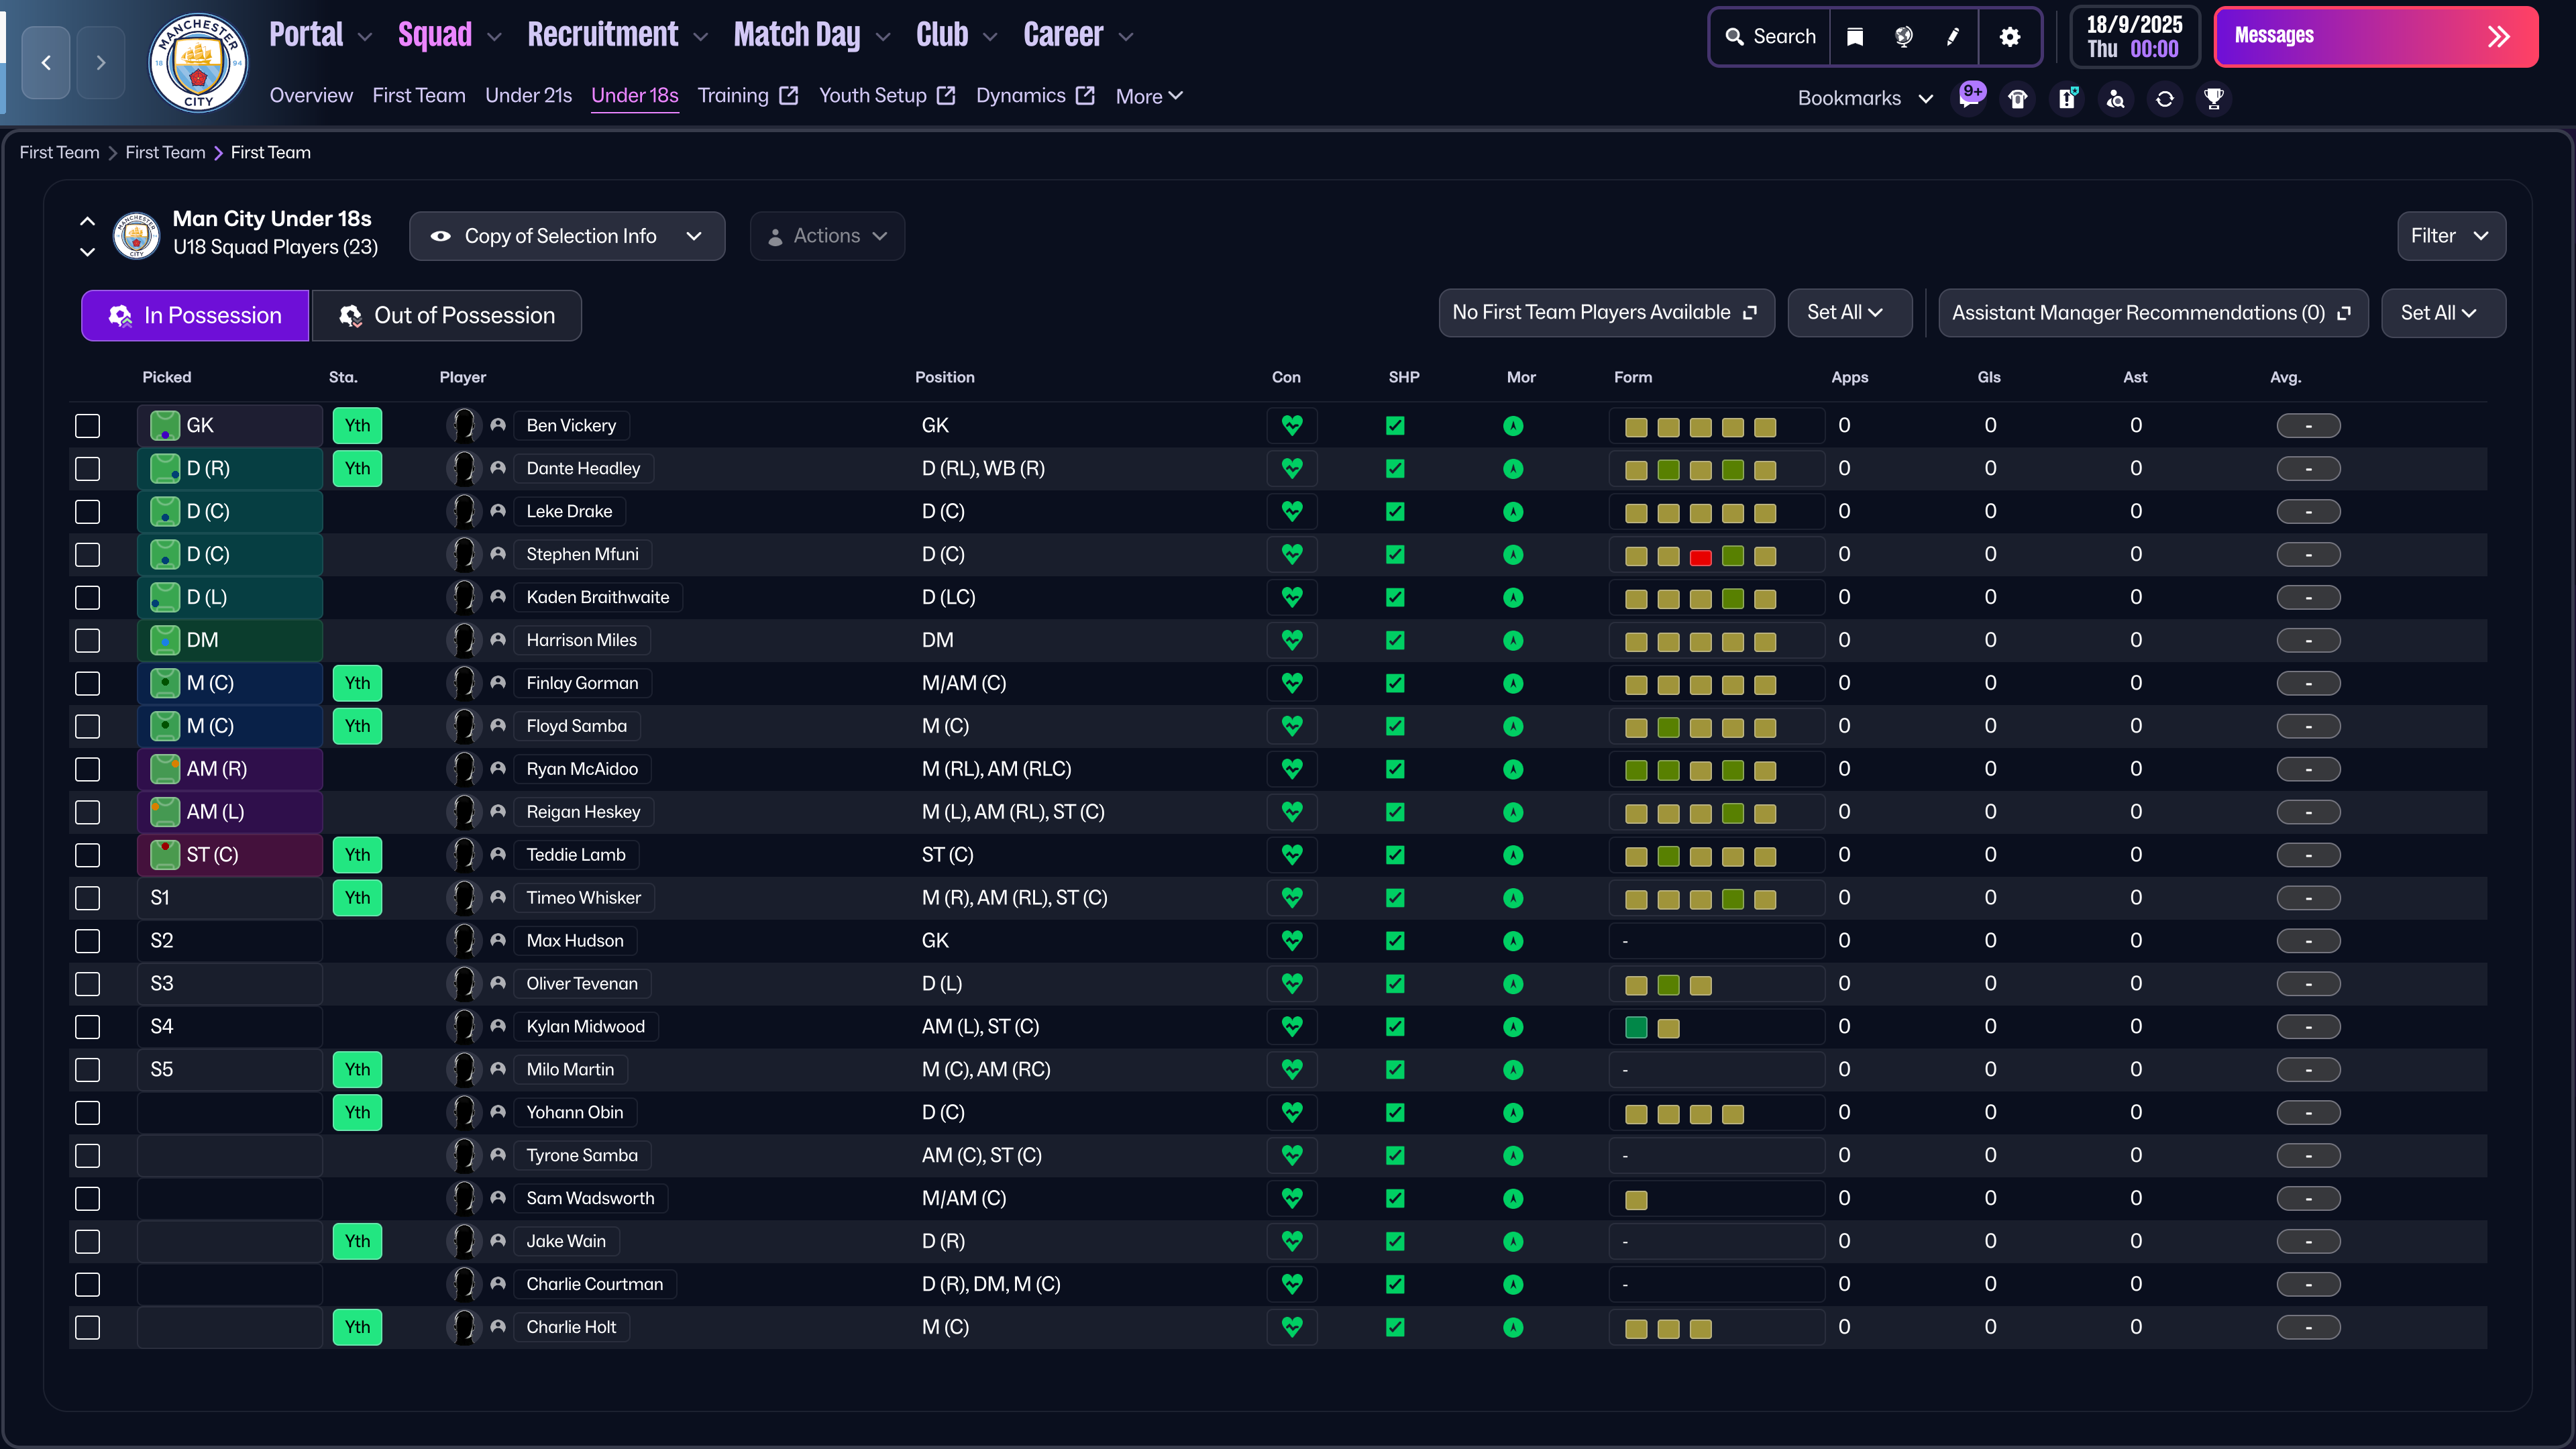Click the pencil edit icon
The image size is (2576, 1449).
1952,37
